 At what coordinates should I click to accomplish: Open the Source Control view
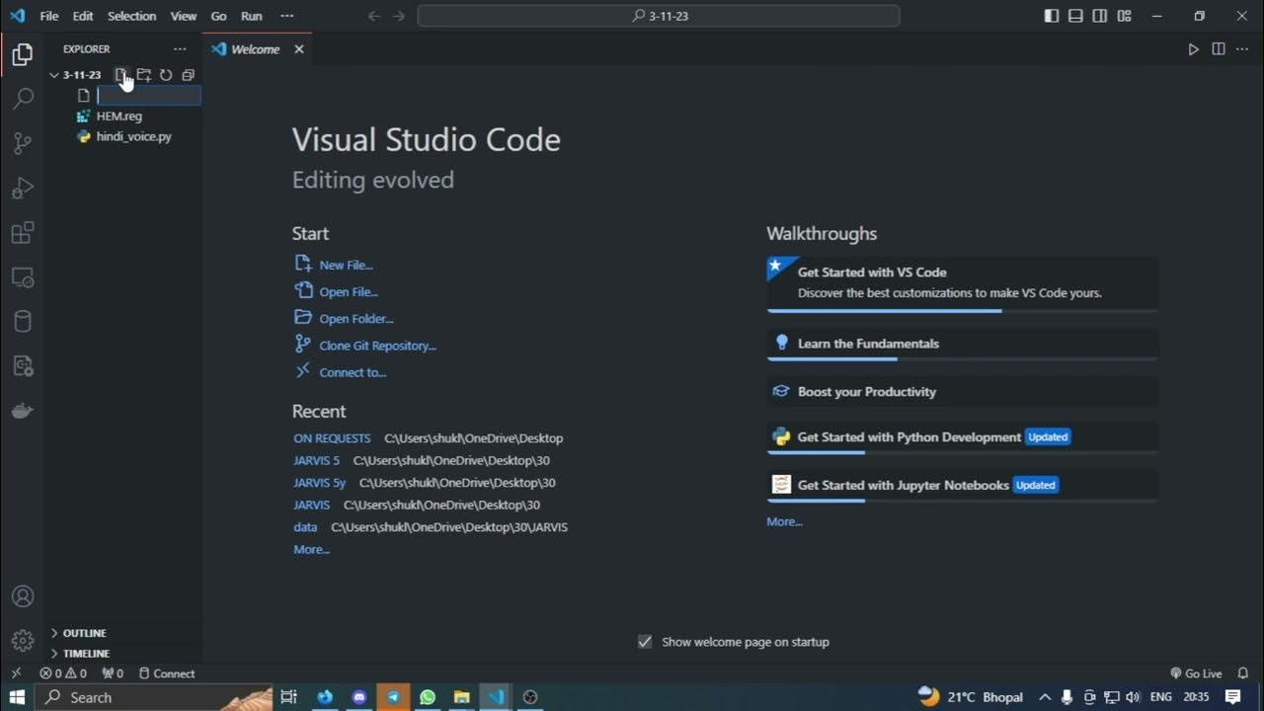[22, 143]
